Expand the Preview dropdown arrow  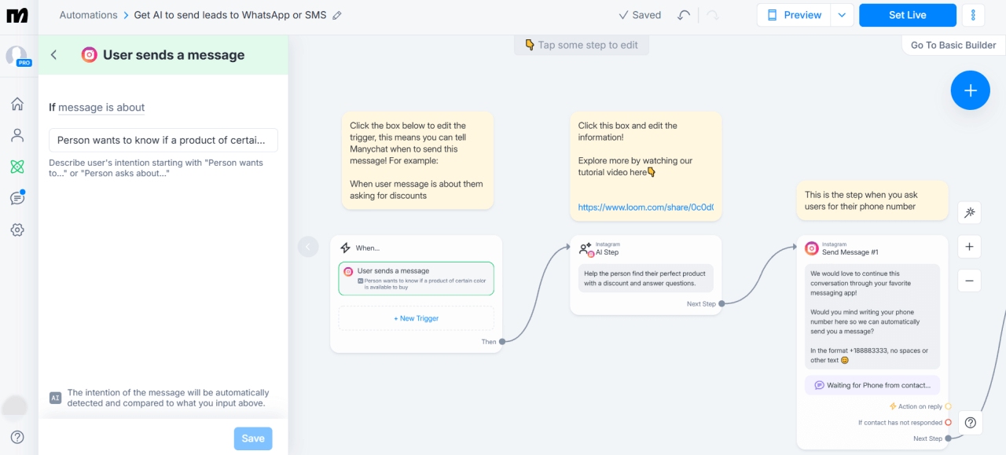[843, 15]
